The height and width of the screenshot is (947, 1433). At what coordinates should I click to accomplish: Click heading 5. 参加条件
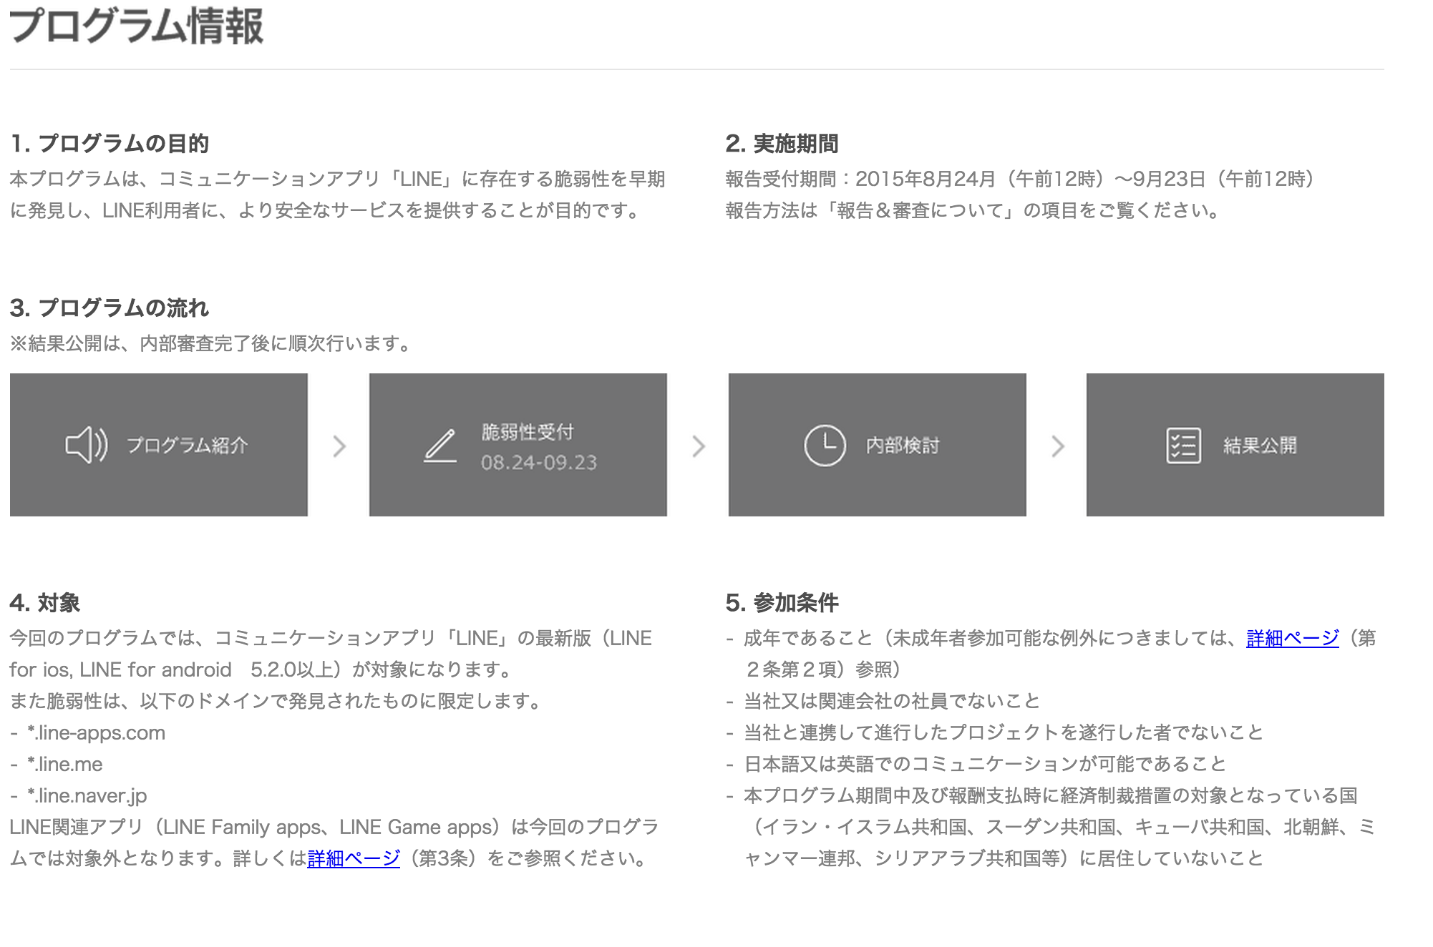coord(782,602)
